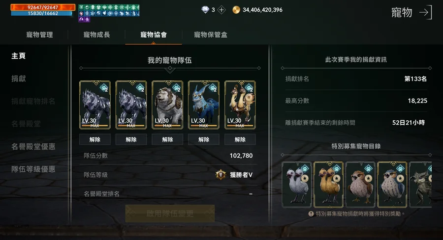Select the golden two-headed bird recruit card

tap(329, 185)
